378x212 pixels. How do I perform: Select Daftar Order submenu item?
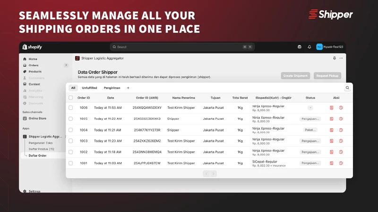click(x=37, y=155)
